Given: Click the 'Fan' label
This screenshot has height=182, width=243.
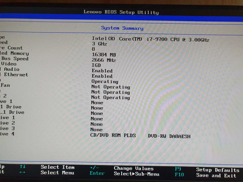Looking at the screenshot, I should (x=5, y=85).
